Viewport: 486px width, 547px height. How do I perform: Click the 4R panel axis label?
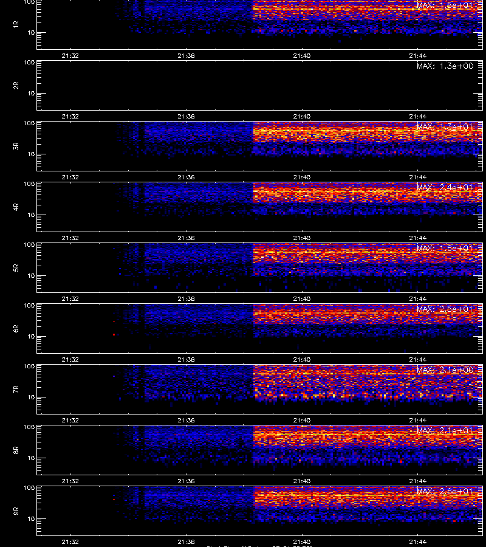[16, 207]
